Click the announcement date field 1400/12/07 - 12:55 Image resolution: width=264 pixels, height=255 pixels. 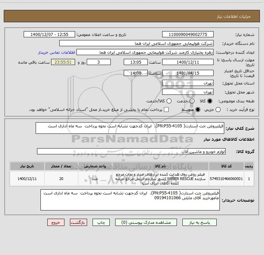click(49, 35)
